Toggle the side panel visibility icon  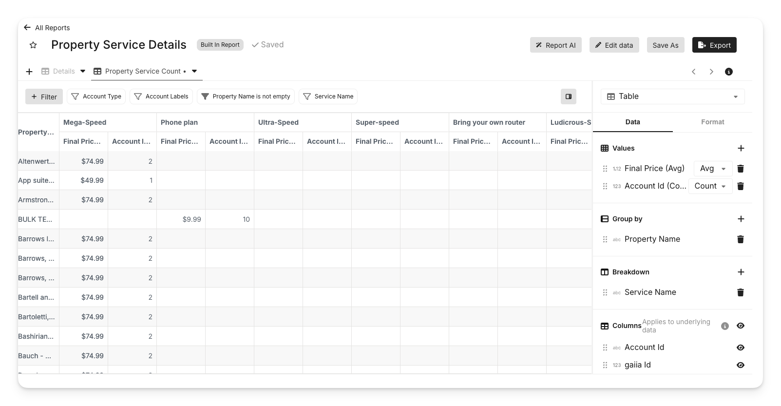point(568,97)
